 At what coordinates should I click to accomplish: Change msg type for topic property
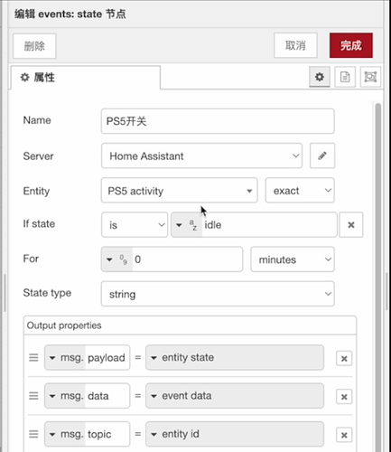[65, 434]
